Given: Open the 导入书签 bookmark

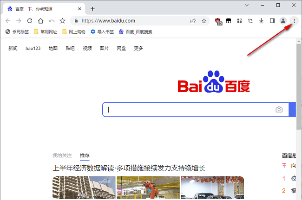Looking at the screenshot, I should (x=102, y=32).
